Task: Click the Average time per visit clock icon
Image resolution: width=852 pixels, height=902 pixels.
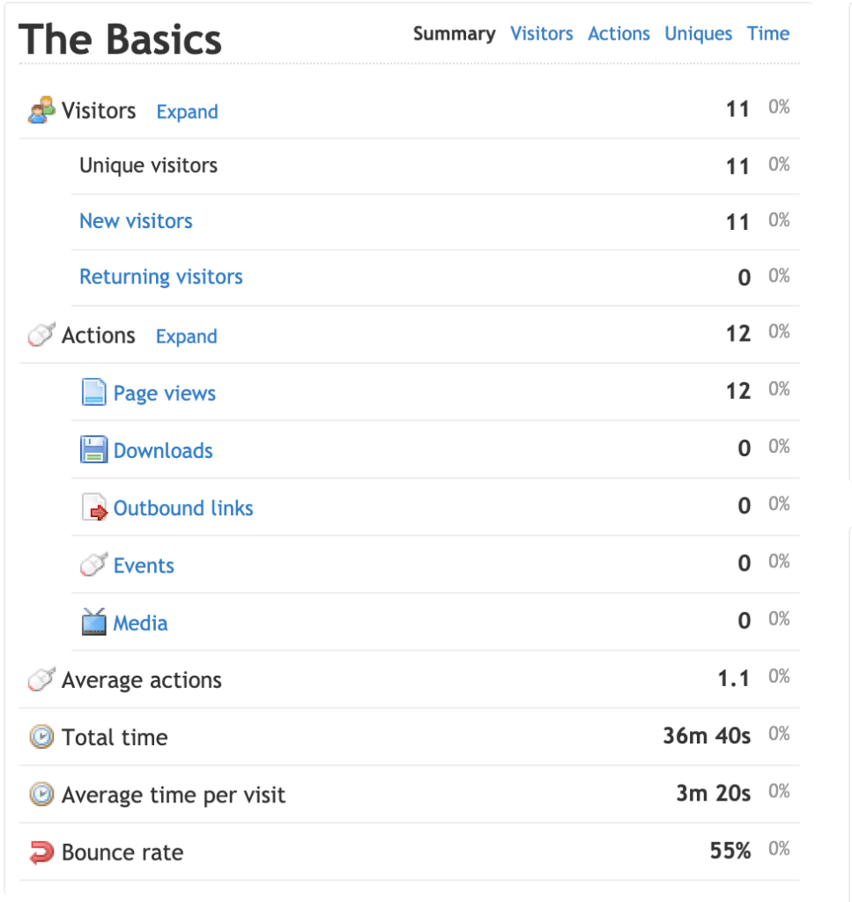Action: 41,795
